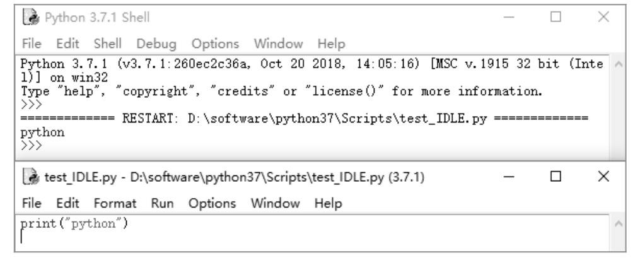Screen dimensions: 635x260
Task: Close the Python 3.7.1 Shell window
Action: 603,17
